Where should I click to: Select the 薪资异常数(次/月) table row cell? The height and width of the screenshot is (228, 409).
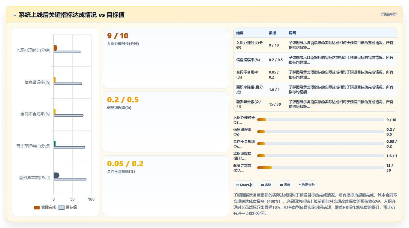250,104
